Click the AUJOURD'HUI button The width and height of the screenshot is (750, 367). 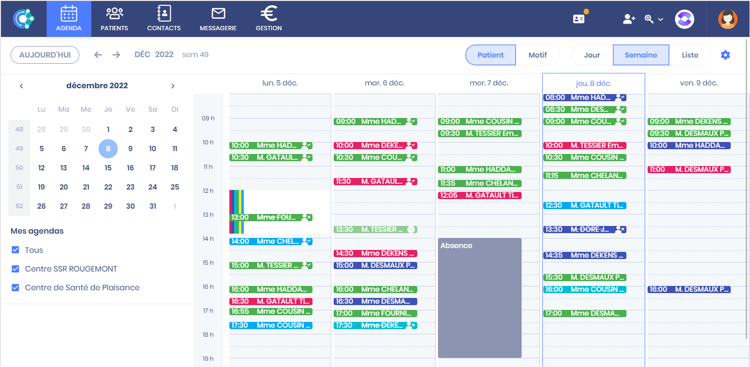pos(45,55)
